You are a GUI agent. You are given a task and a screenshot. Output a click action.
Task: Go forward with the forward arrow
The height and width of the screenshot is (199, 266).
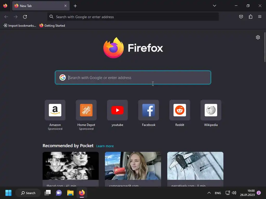[16, 17]
